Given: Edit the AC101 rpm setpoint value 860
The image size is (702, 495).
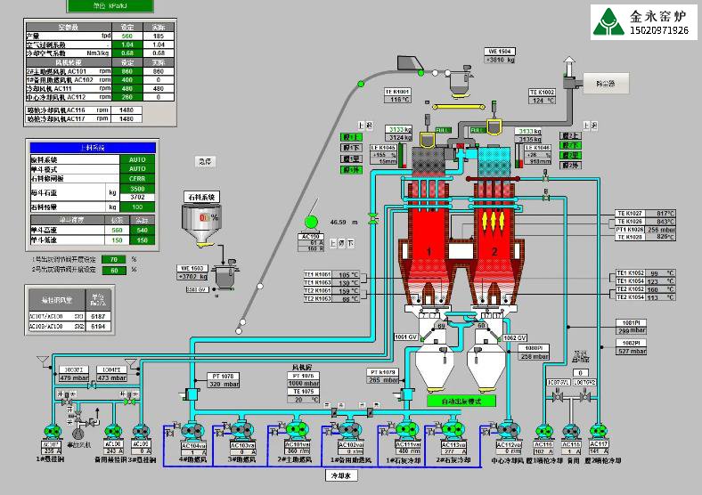Looking at the screenshot, I should click(x=127, y=71).
